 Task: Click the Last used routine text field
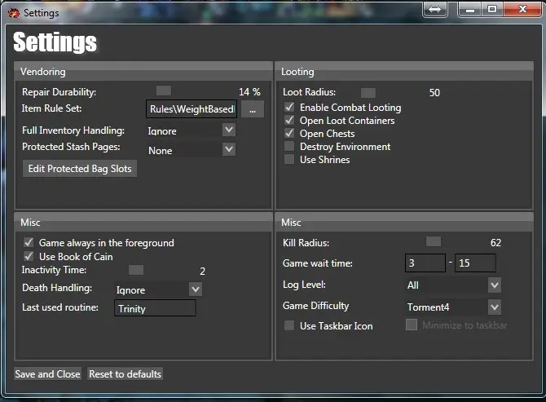[x=155, y=308]
